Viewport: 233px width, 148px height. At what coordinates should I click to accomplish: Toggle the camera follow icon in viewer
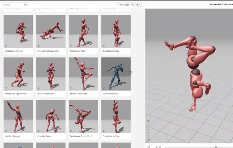point(148,140)
